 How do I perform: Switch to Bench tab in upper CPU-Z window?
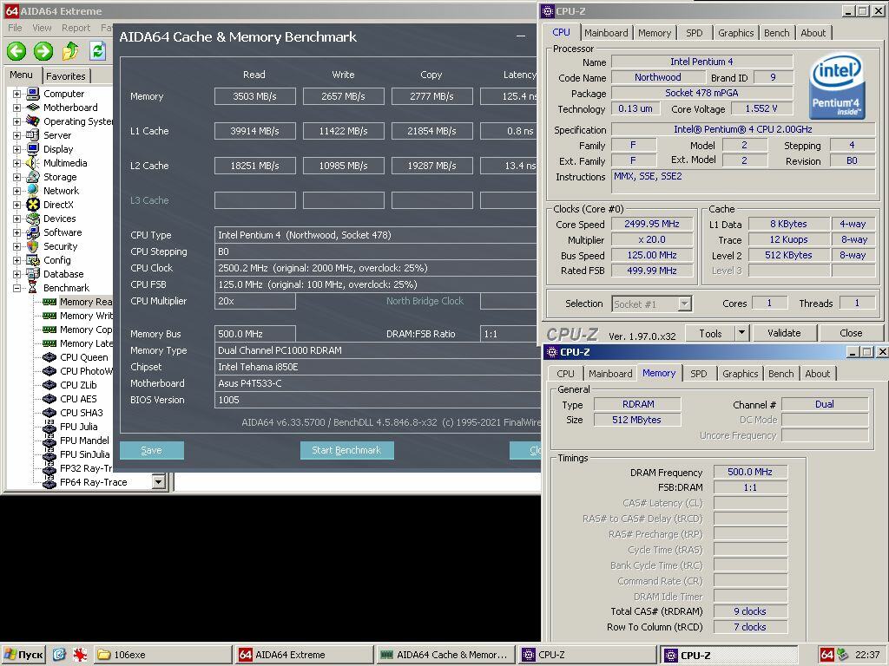[776, 33]
